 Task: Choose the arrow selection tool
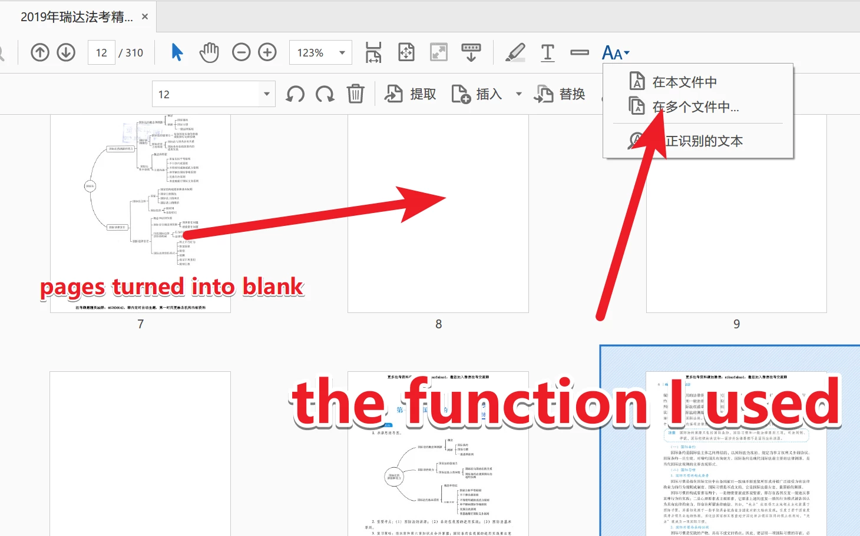click(x=177, y=52)
